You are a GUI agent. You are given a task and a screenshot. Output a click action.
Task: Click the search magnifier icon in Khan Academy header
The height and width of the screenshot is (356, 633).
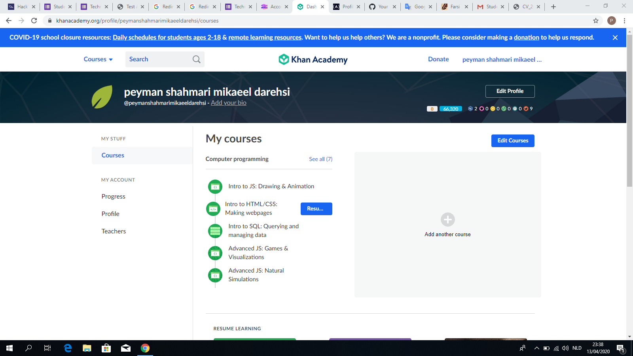tap(197, 59)
